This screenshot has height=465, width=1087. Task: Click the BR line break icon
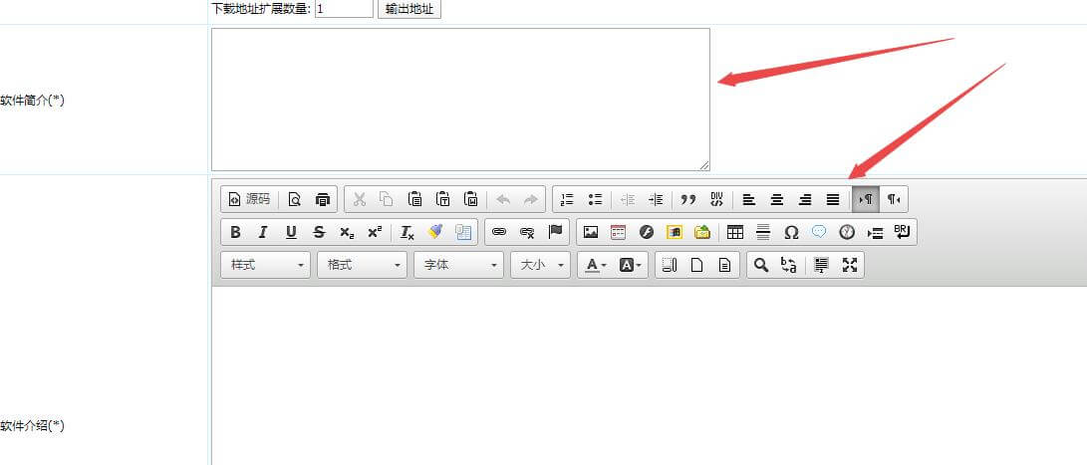tap(902, 232)
